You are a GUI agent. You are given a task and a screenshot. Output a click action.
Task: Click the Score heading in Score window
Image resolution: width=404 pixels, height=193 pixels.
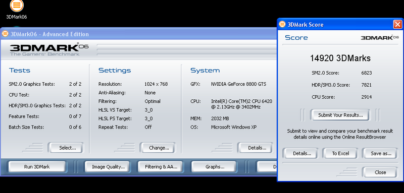point(296,37)
